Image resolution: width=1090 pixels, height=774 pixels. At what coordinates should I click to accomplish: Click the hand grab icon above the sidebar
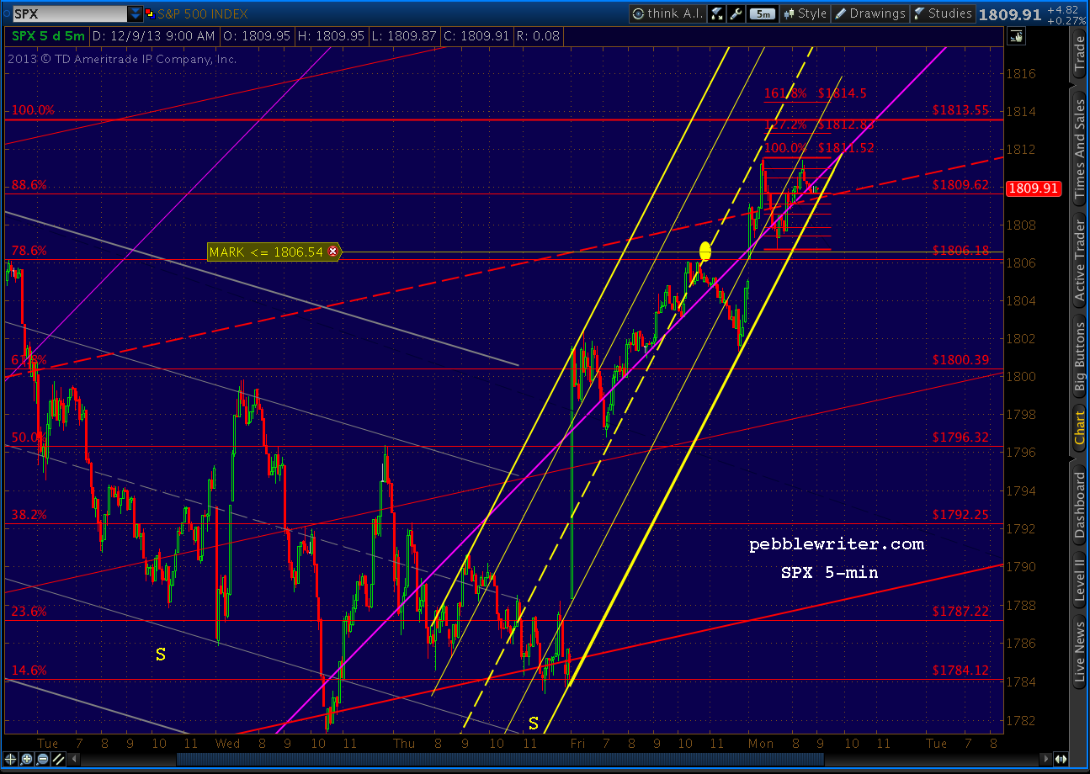pyautogui.click(x=1016, y=36)
